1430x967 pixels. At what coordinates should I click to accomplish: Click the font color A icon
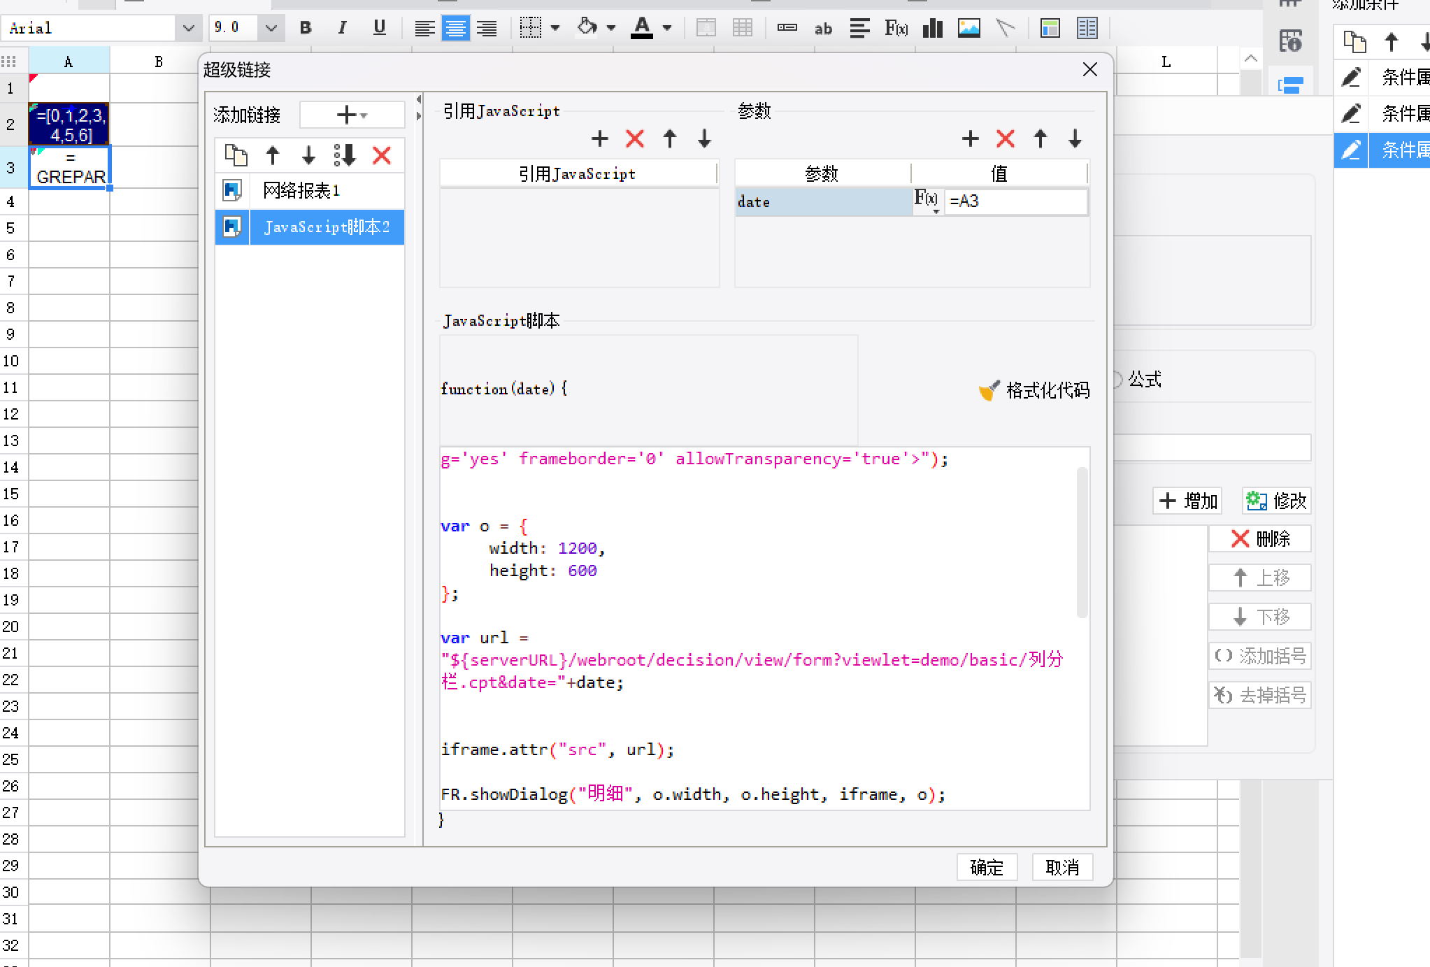(x=641, y=28)
